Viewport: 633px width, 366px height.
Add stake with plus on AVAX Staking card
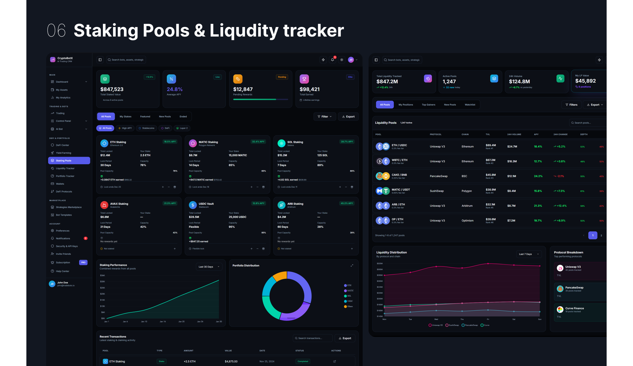tap(175, 249)
